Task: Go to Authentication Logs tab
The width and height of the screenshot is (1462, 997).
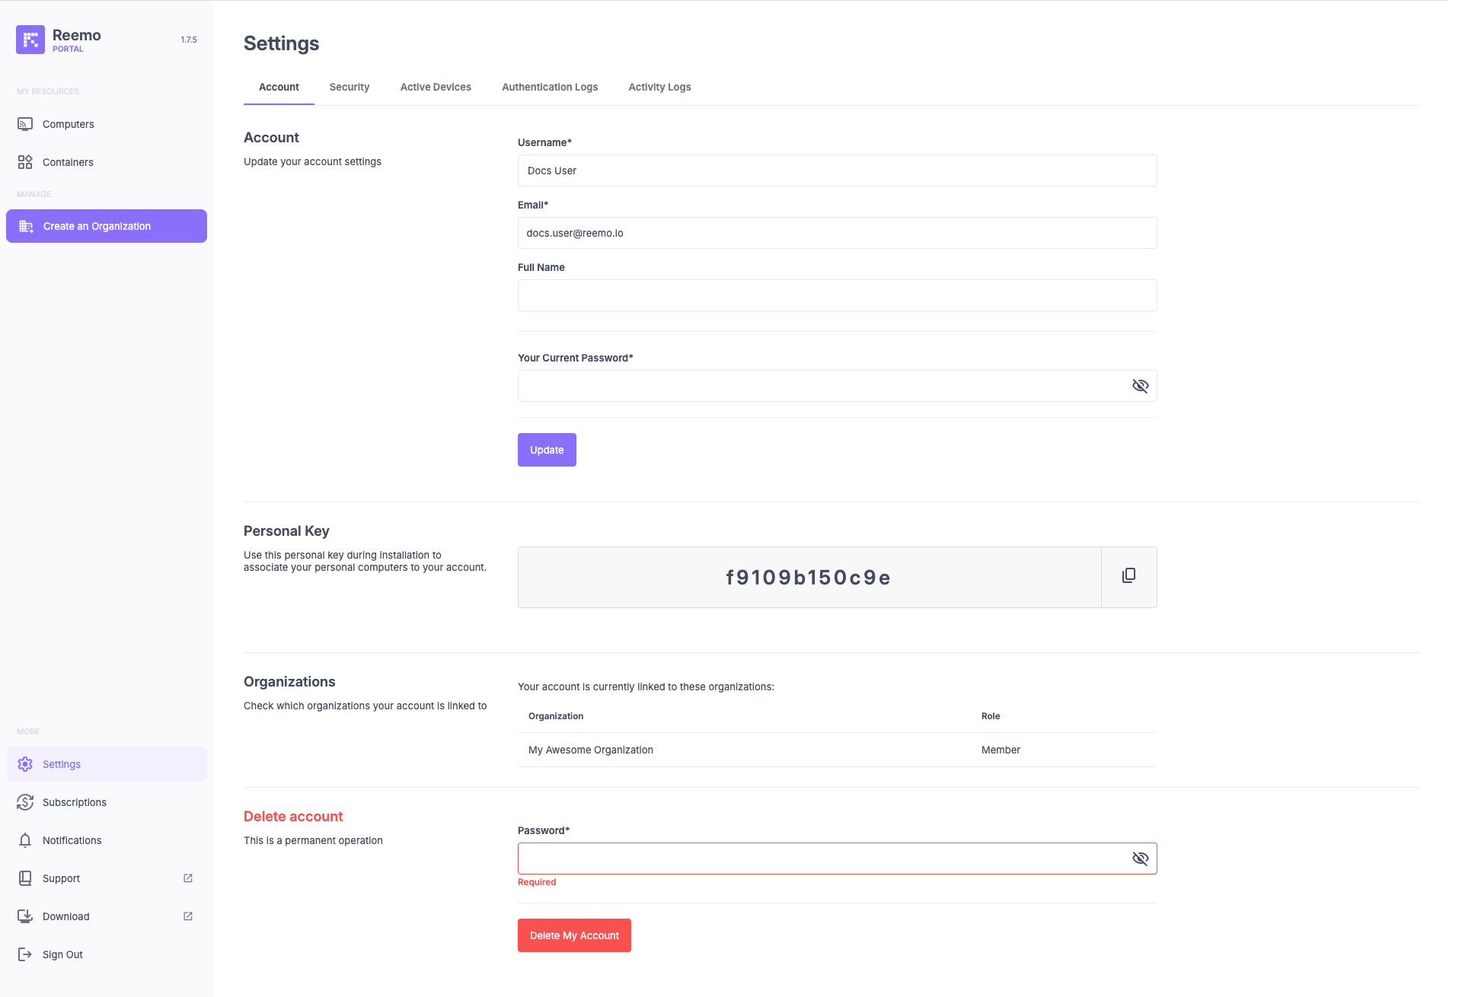Action: click(x=550, y=87)
